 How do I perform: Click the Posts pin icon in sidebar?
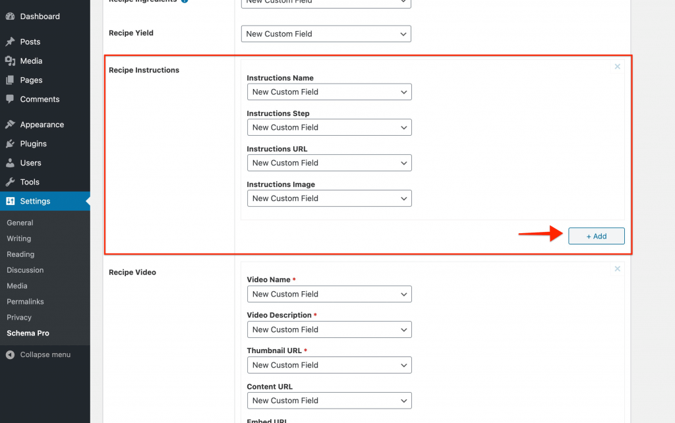point(11,41)
